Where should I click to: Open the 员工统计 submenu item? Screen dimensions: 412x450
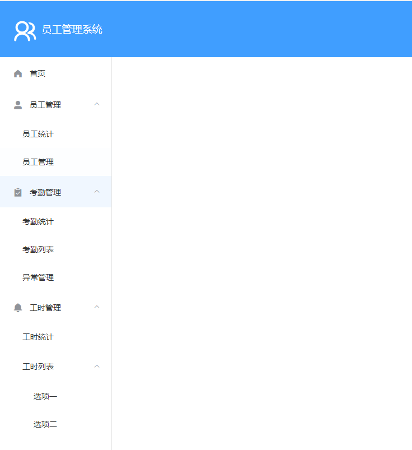(55, 134)
